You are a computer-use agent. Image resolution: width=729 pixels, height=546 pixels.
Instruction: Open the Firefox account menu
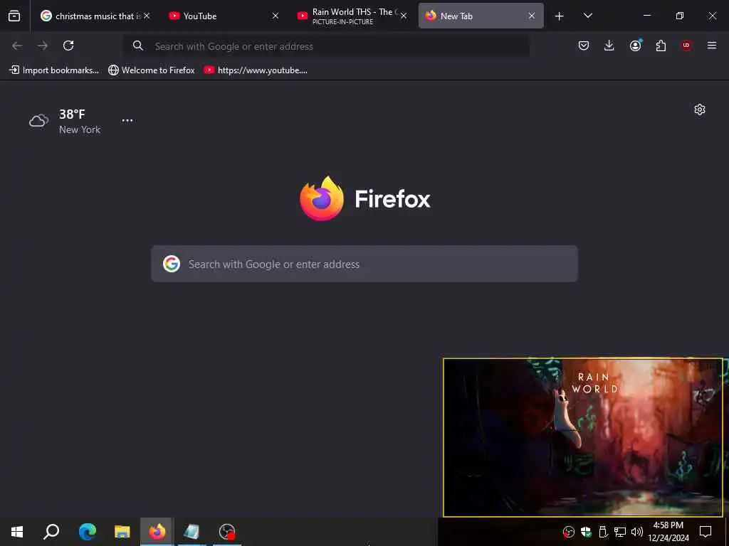[x=635, y=45]
